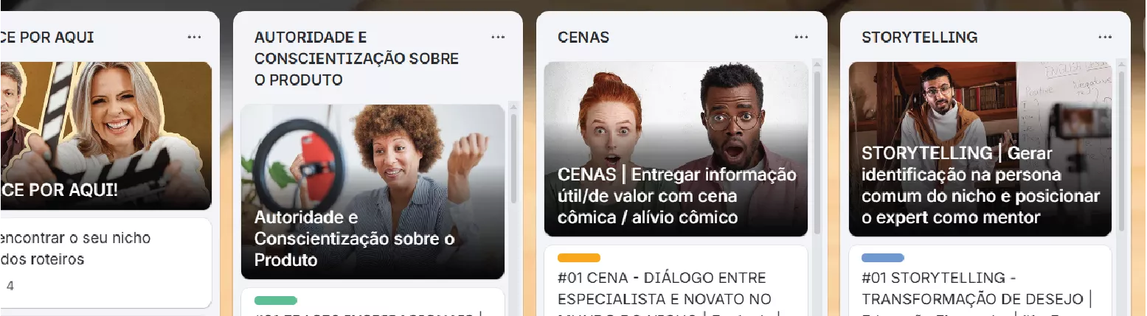Open the CENAS list actions menu
1147x316 pixels.
(x=801, y=37)
